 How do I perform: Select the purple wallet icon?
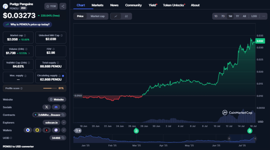[x=56, y=130]
